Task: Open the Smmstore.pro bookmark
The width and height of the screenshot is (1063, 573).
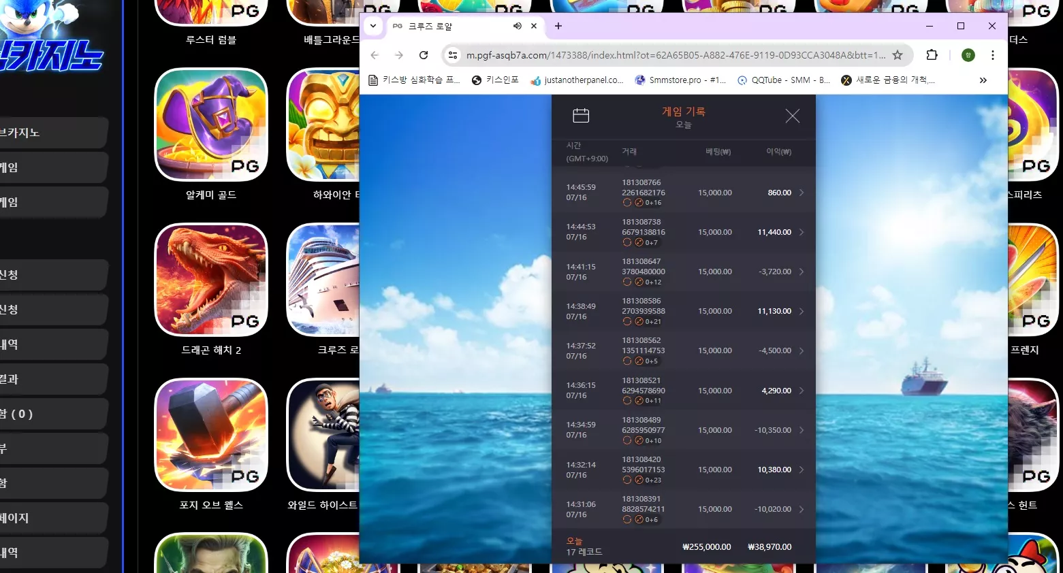Action: pyautogui.click(x=680, y=80)
